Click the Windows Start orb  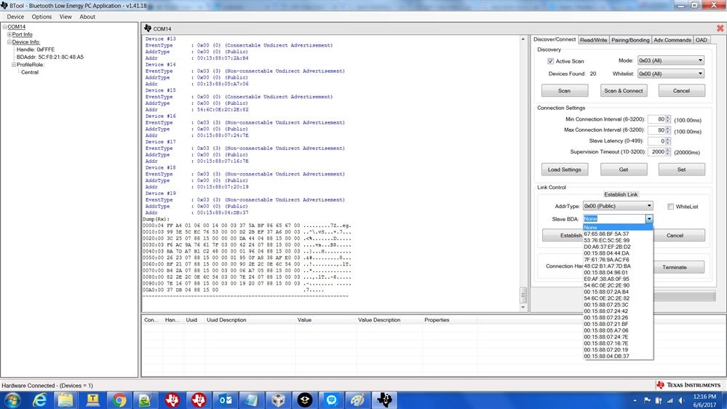12,400
